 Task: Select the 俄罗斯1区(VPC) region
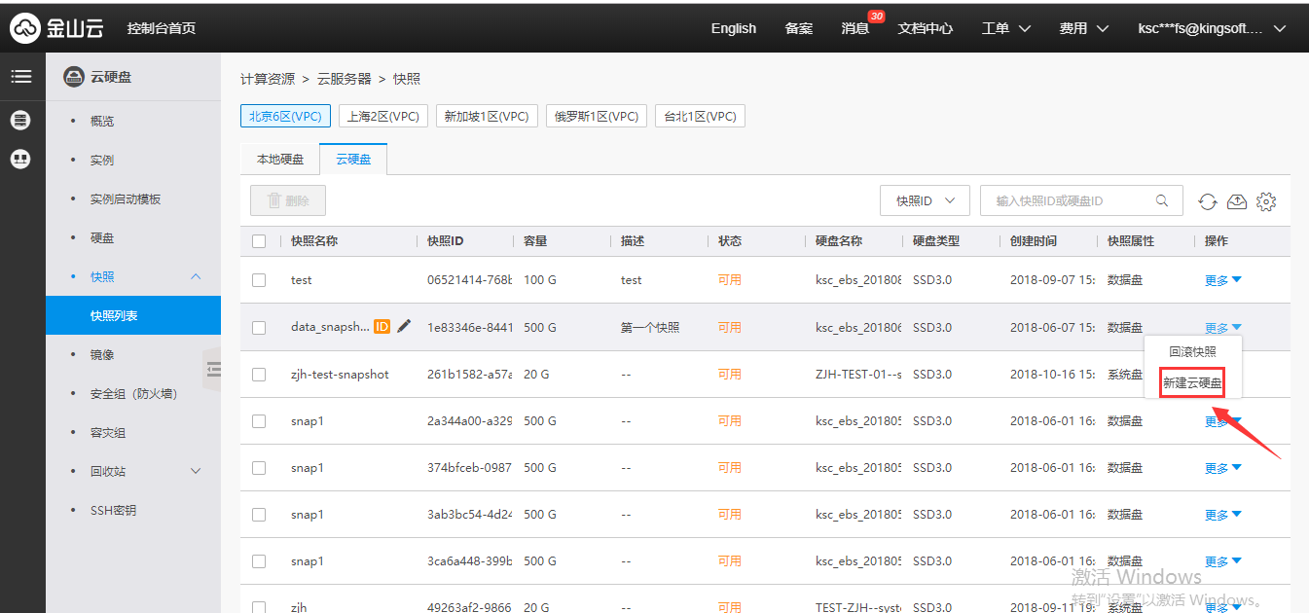[x=597, y=116]
